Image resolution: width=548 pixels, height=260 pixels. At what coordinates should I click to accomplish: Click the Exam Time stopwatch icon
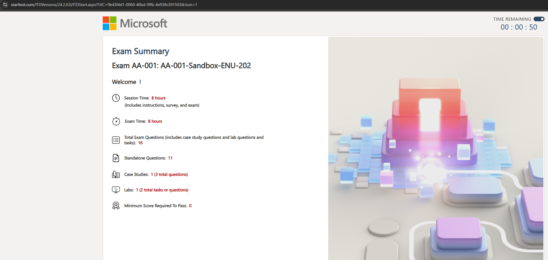click(116, 121)
